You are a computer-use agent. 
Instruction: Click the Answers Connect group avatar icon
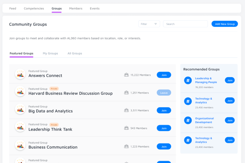pos(20,74)
